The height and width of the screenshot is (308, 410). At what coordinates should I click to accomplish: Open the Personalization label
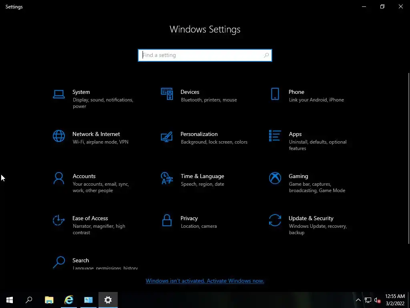pos(199,134)
